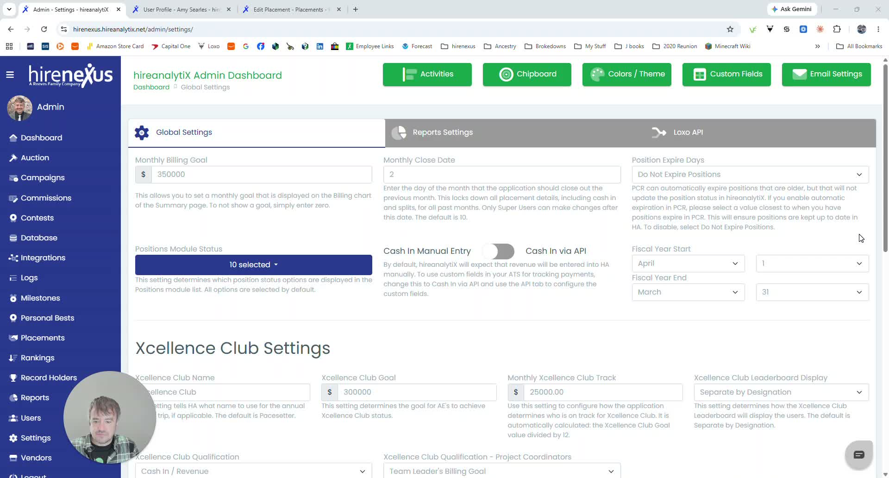Bookmark this page with star icon
Viewport: 889px width, 478px height.
[x=730, y=29]
